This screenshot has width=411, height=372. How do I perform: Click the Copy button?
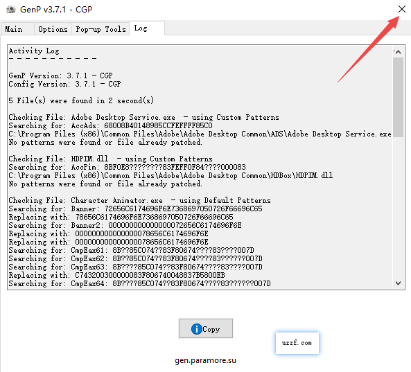coord(206,328)
